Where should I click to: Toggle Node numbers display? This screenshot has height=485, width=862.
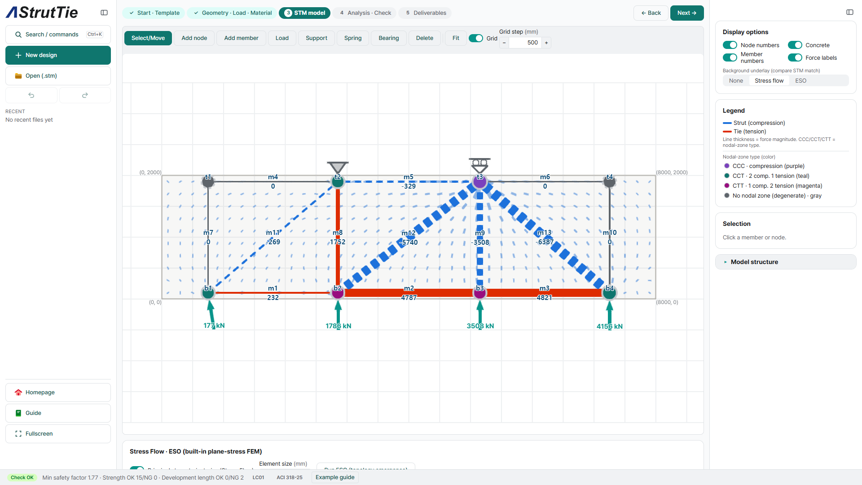click(730, 45)
